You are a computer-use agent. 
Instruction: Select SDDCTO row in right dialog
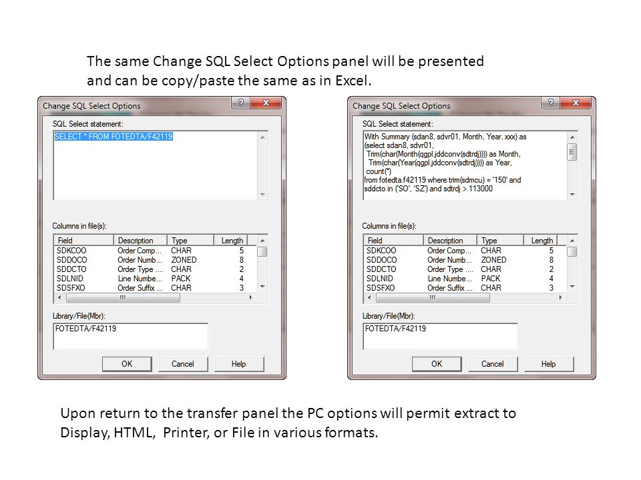(x=465, y=269)
